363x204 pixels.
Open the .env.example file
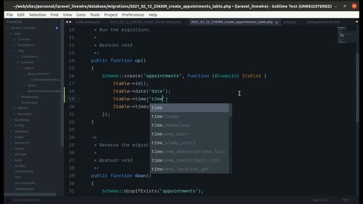point(25,183)
